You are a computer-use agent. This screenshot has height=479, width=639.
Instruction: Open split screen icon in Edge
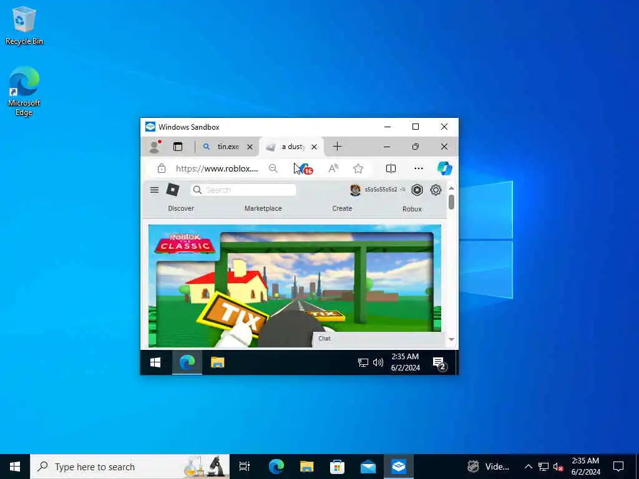pos(391,168)
